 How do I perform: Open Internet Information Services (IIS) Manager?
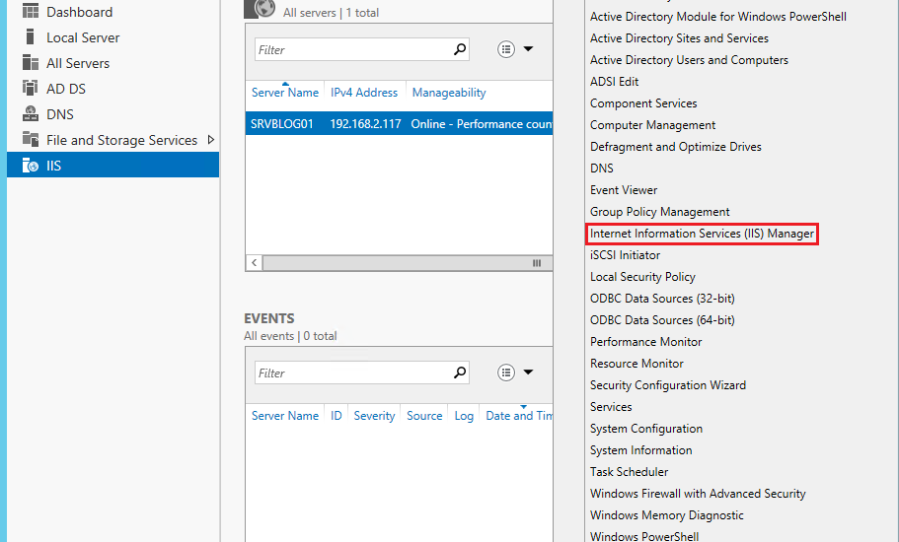pos(702,234)
